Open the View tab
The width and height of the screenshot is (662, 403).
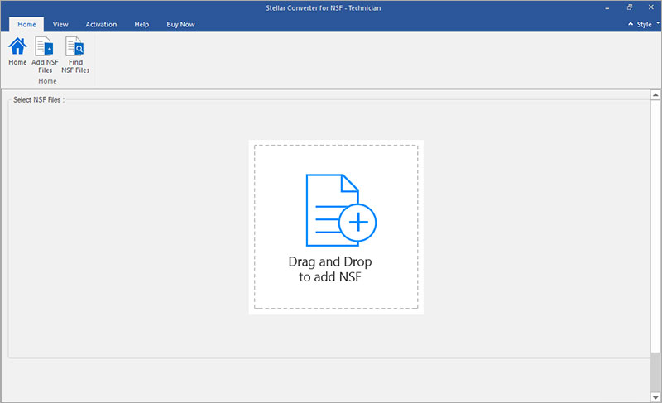(x=60, y=25)
